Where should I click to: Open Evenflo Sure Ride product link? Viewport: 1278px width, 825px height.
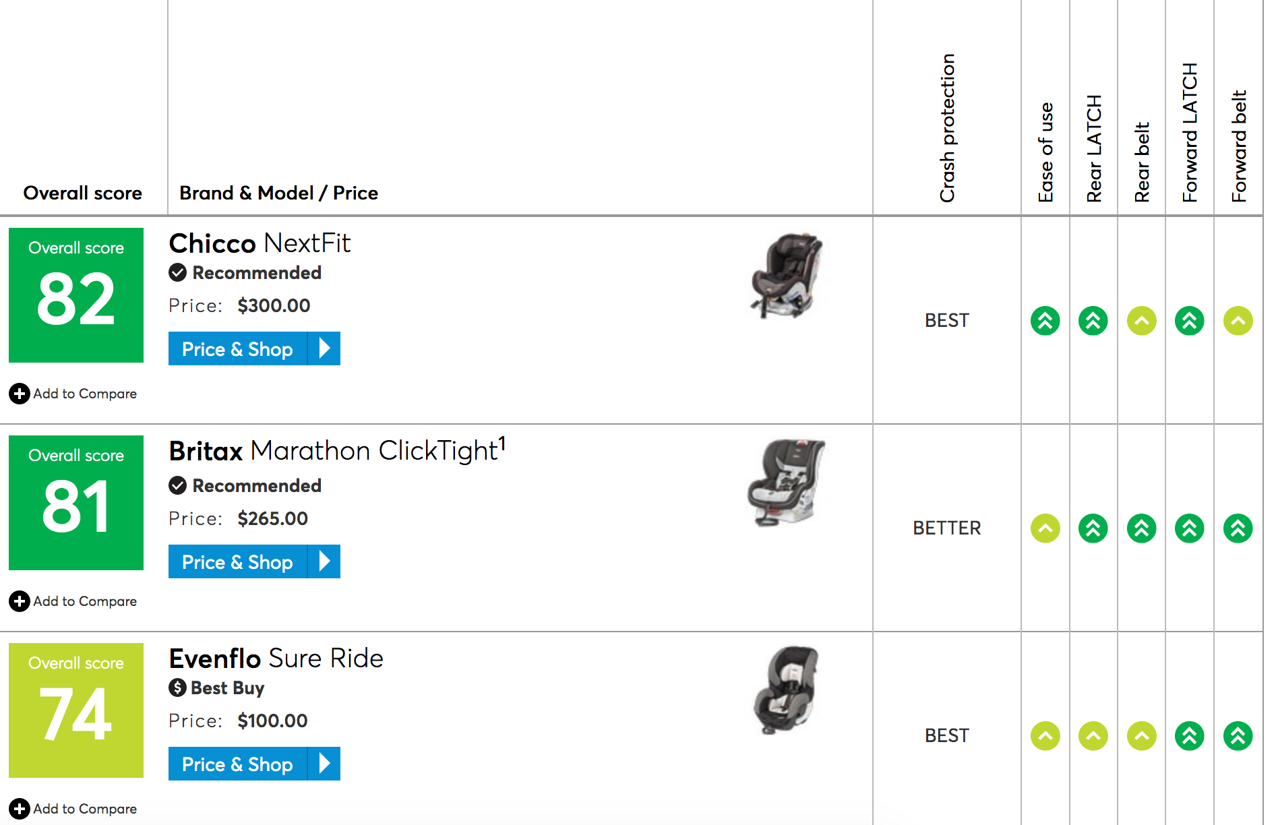pos(276,659)
